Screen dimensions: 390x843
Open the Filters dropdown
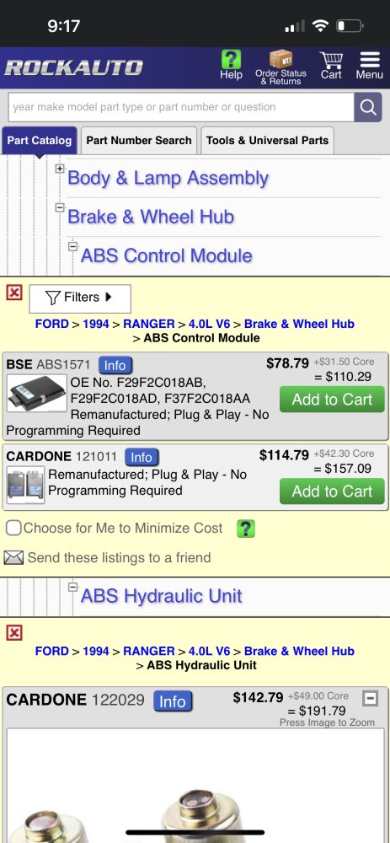tap(80, 298)
